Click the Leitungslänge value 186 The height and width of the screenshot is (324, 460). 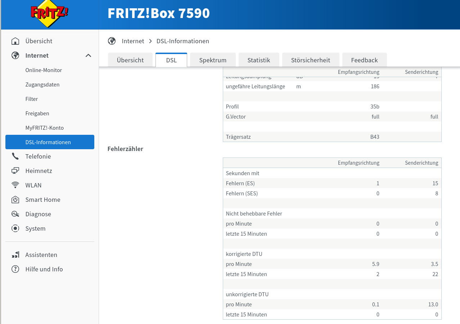pos(375,86)
